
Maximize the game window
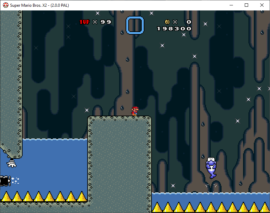[246, 5]
